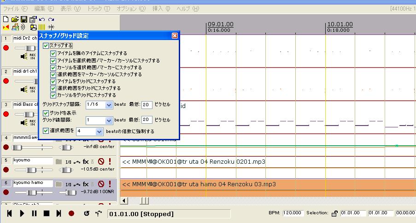Screen dimensions: 416x223
Task: Toggle カーソルを選択範囲/マーカーにスナップする checkbox
Action: tap(53, 68)
